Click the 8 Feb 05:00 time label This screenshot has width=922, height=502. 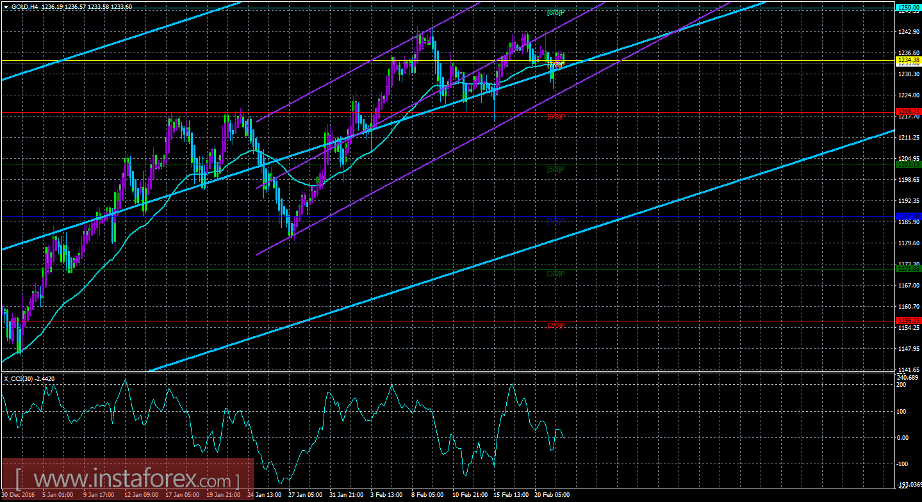tap(428, 495)
